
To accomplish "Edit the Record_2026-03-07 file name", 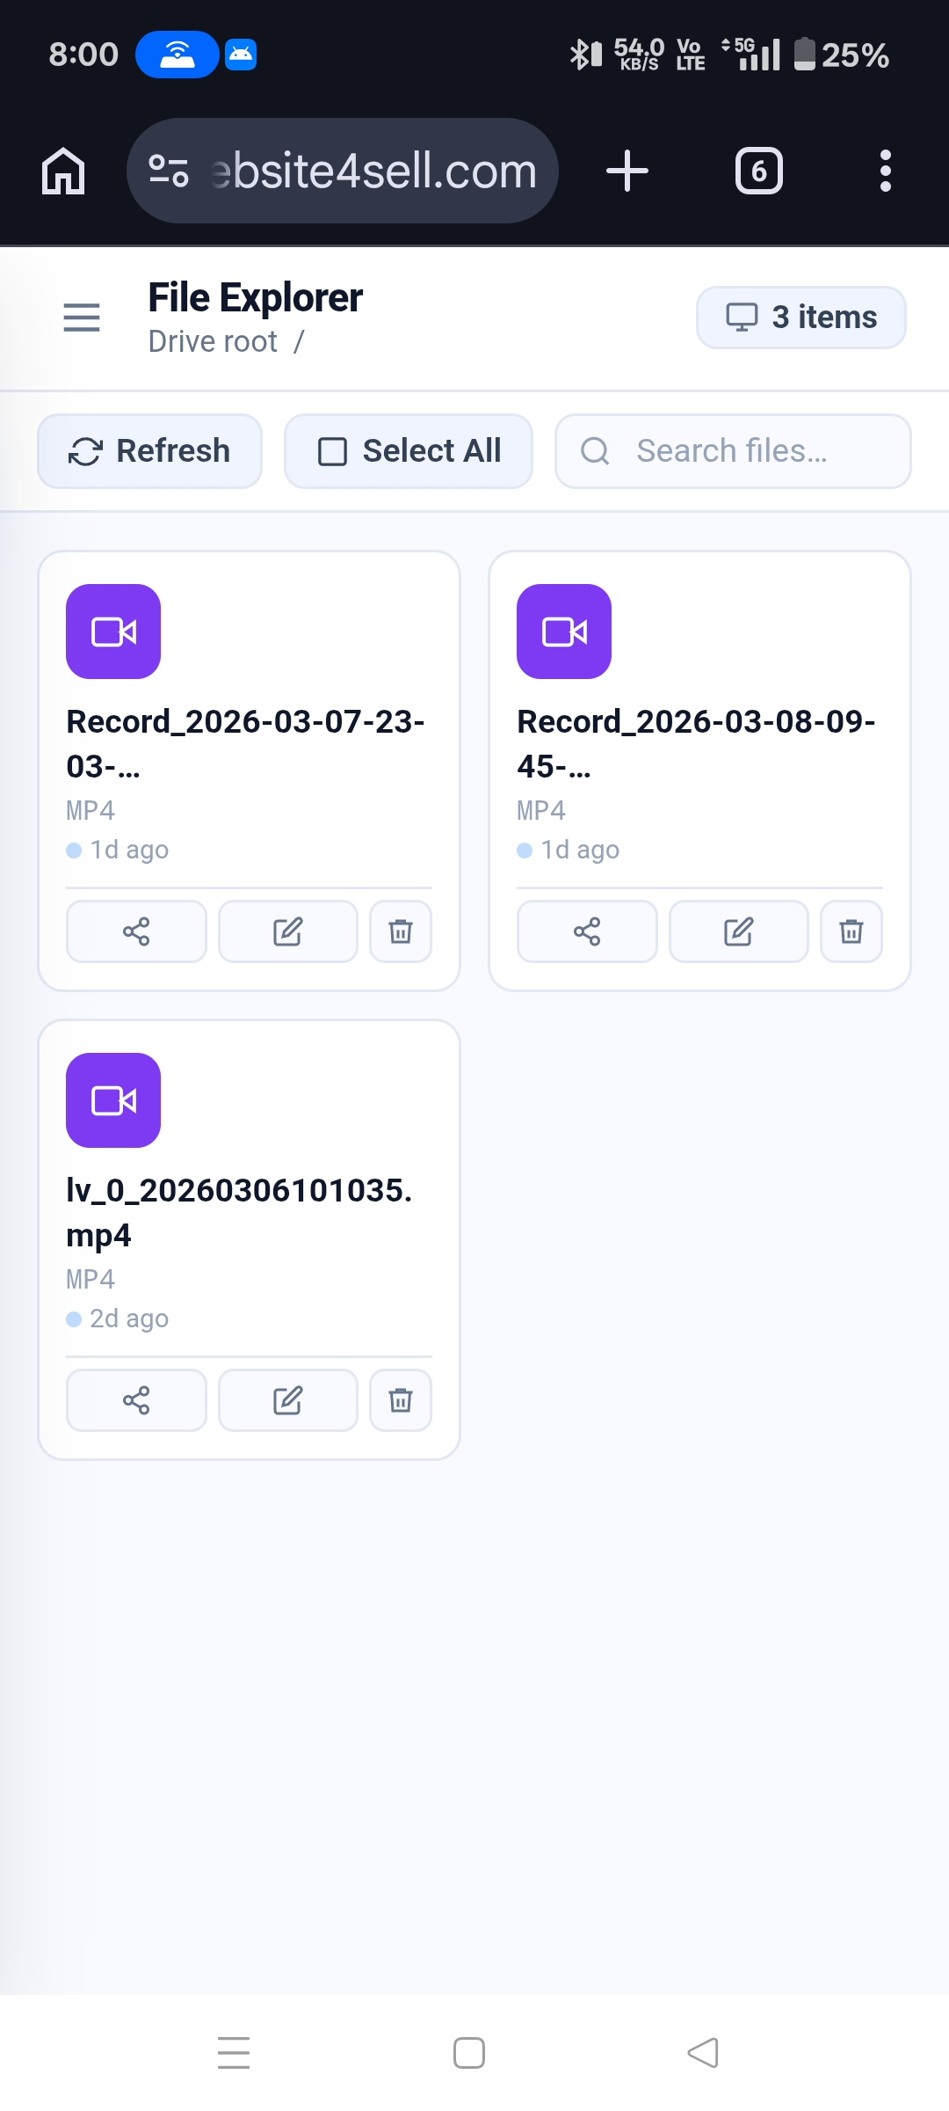I will click(x=287, y=931).
